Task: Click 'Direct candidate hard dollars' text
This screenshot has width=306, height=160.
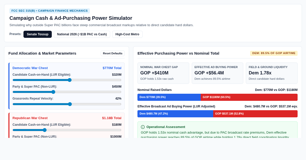Action: click(266, 79)
